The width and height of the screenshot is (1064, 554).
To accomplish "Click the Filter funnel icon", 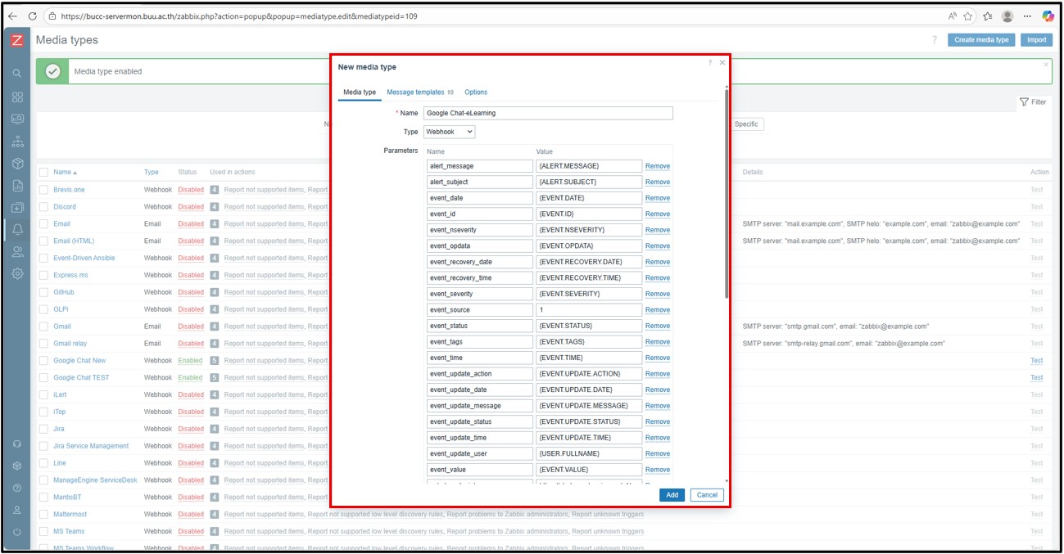I will coord(1025,102).
